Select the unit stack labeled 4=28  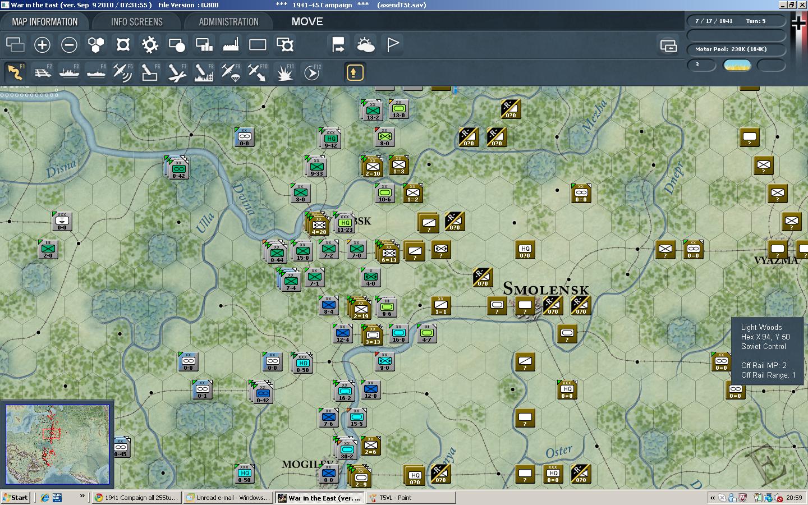click(319, 224)
